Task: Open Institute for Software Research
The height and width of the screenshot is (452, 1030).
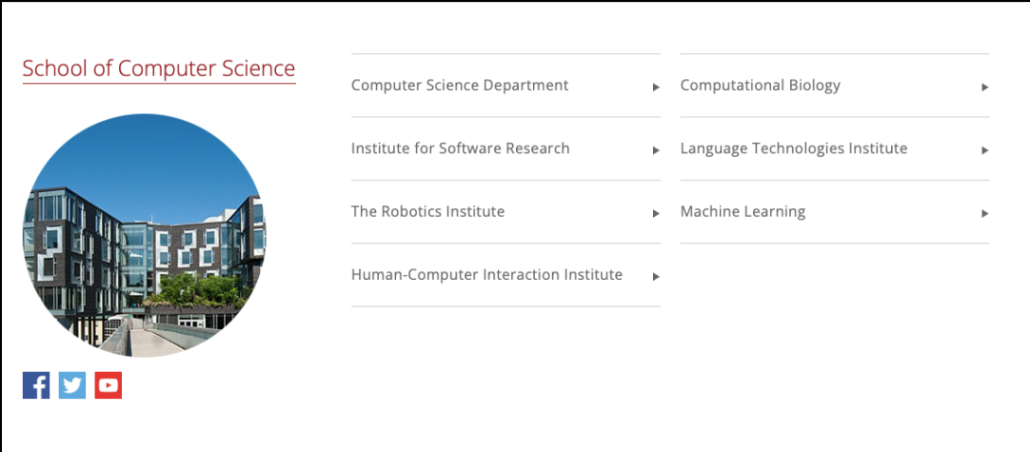Action: click(460, 148)
